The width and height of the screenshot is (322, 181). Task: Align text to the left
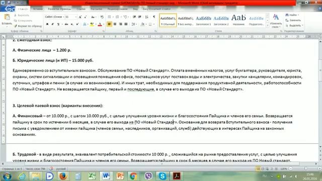coord(109,24)
